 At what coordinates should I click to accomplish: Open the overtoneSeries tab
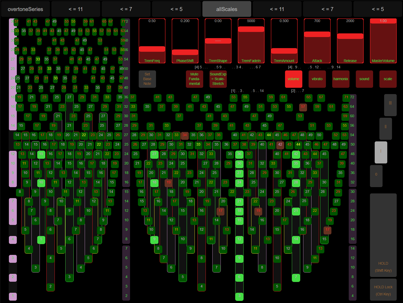tap(25, 9)
